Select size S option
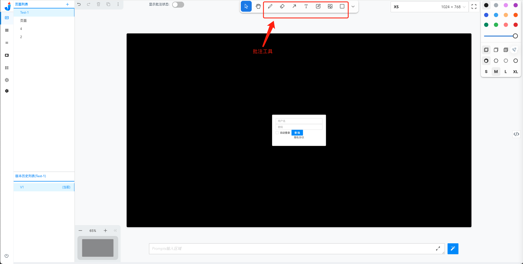Viewport: 523px width, 264px height. pos(486,72)
